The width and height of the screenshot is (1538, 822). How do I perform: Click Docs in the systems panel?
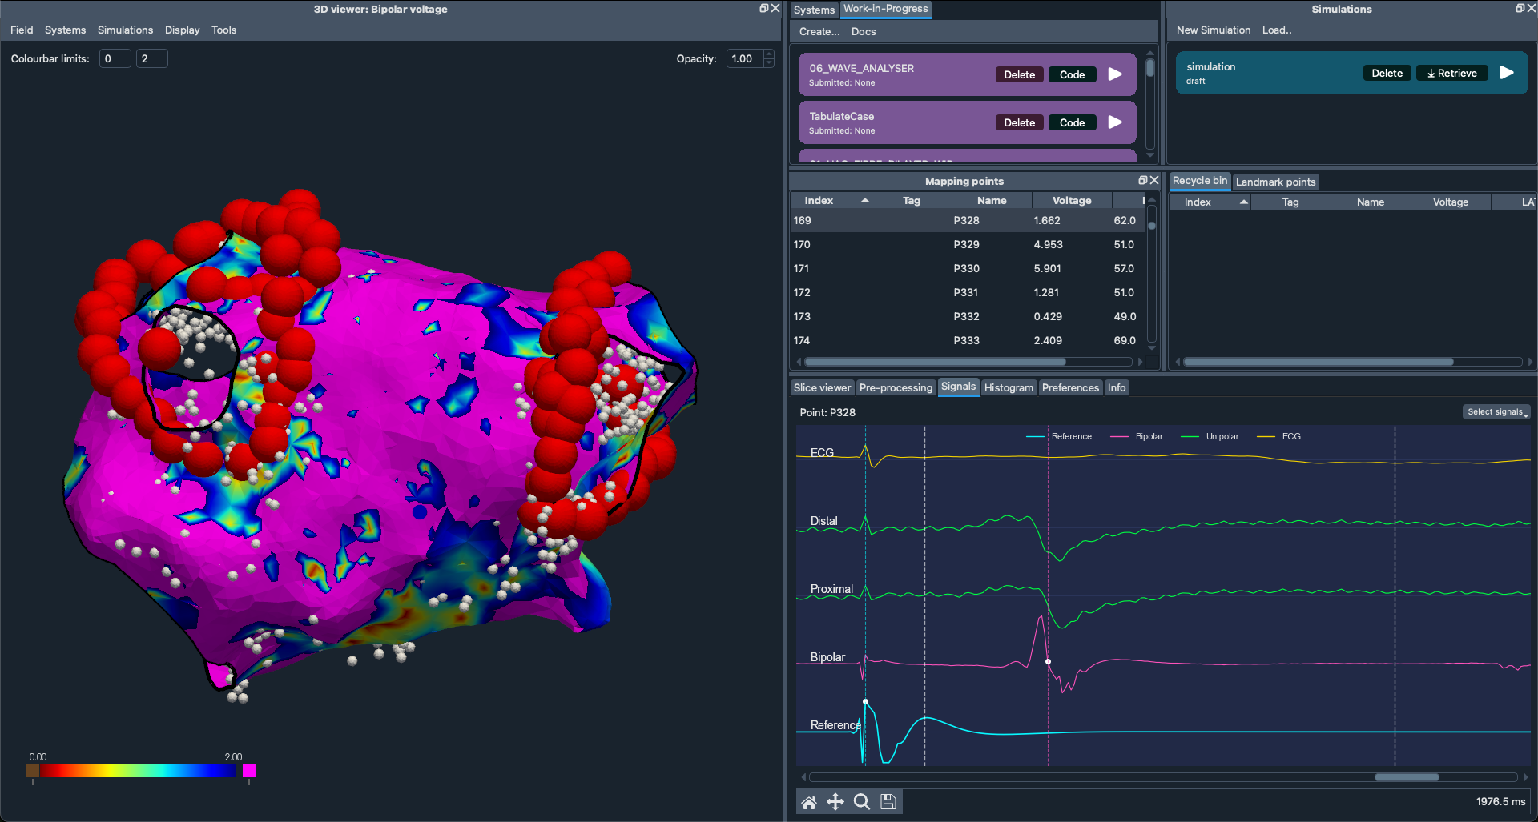tap(864, 32)
